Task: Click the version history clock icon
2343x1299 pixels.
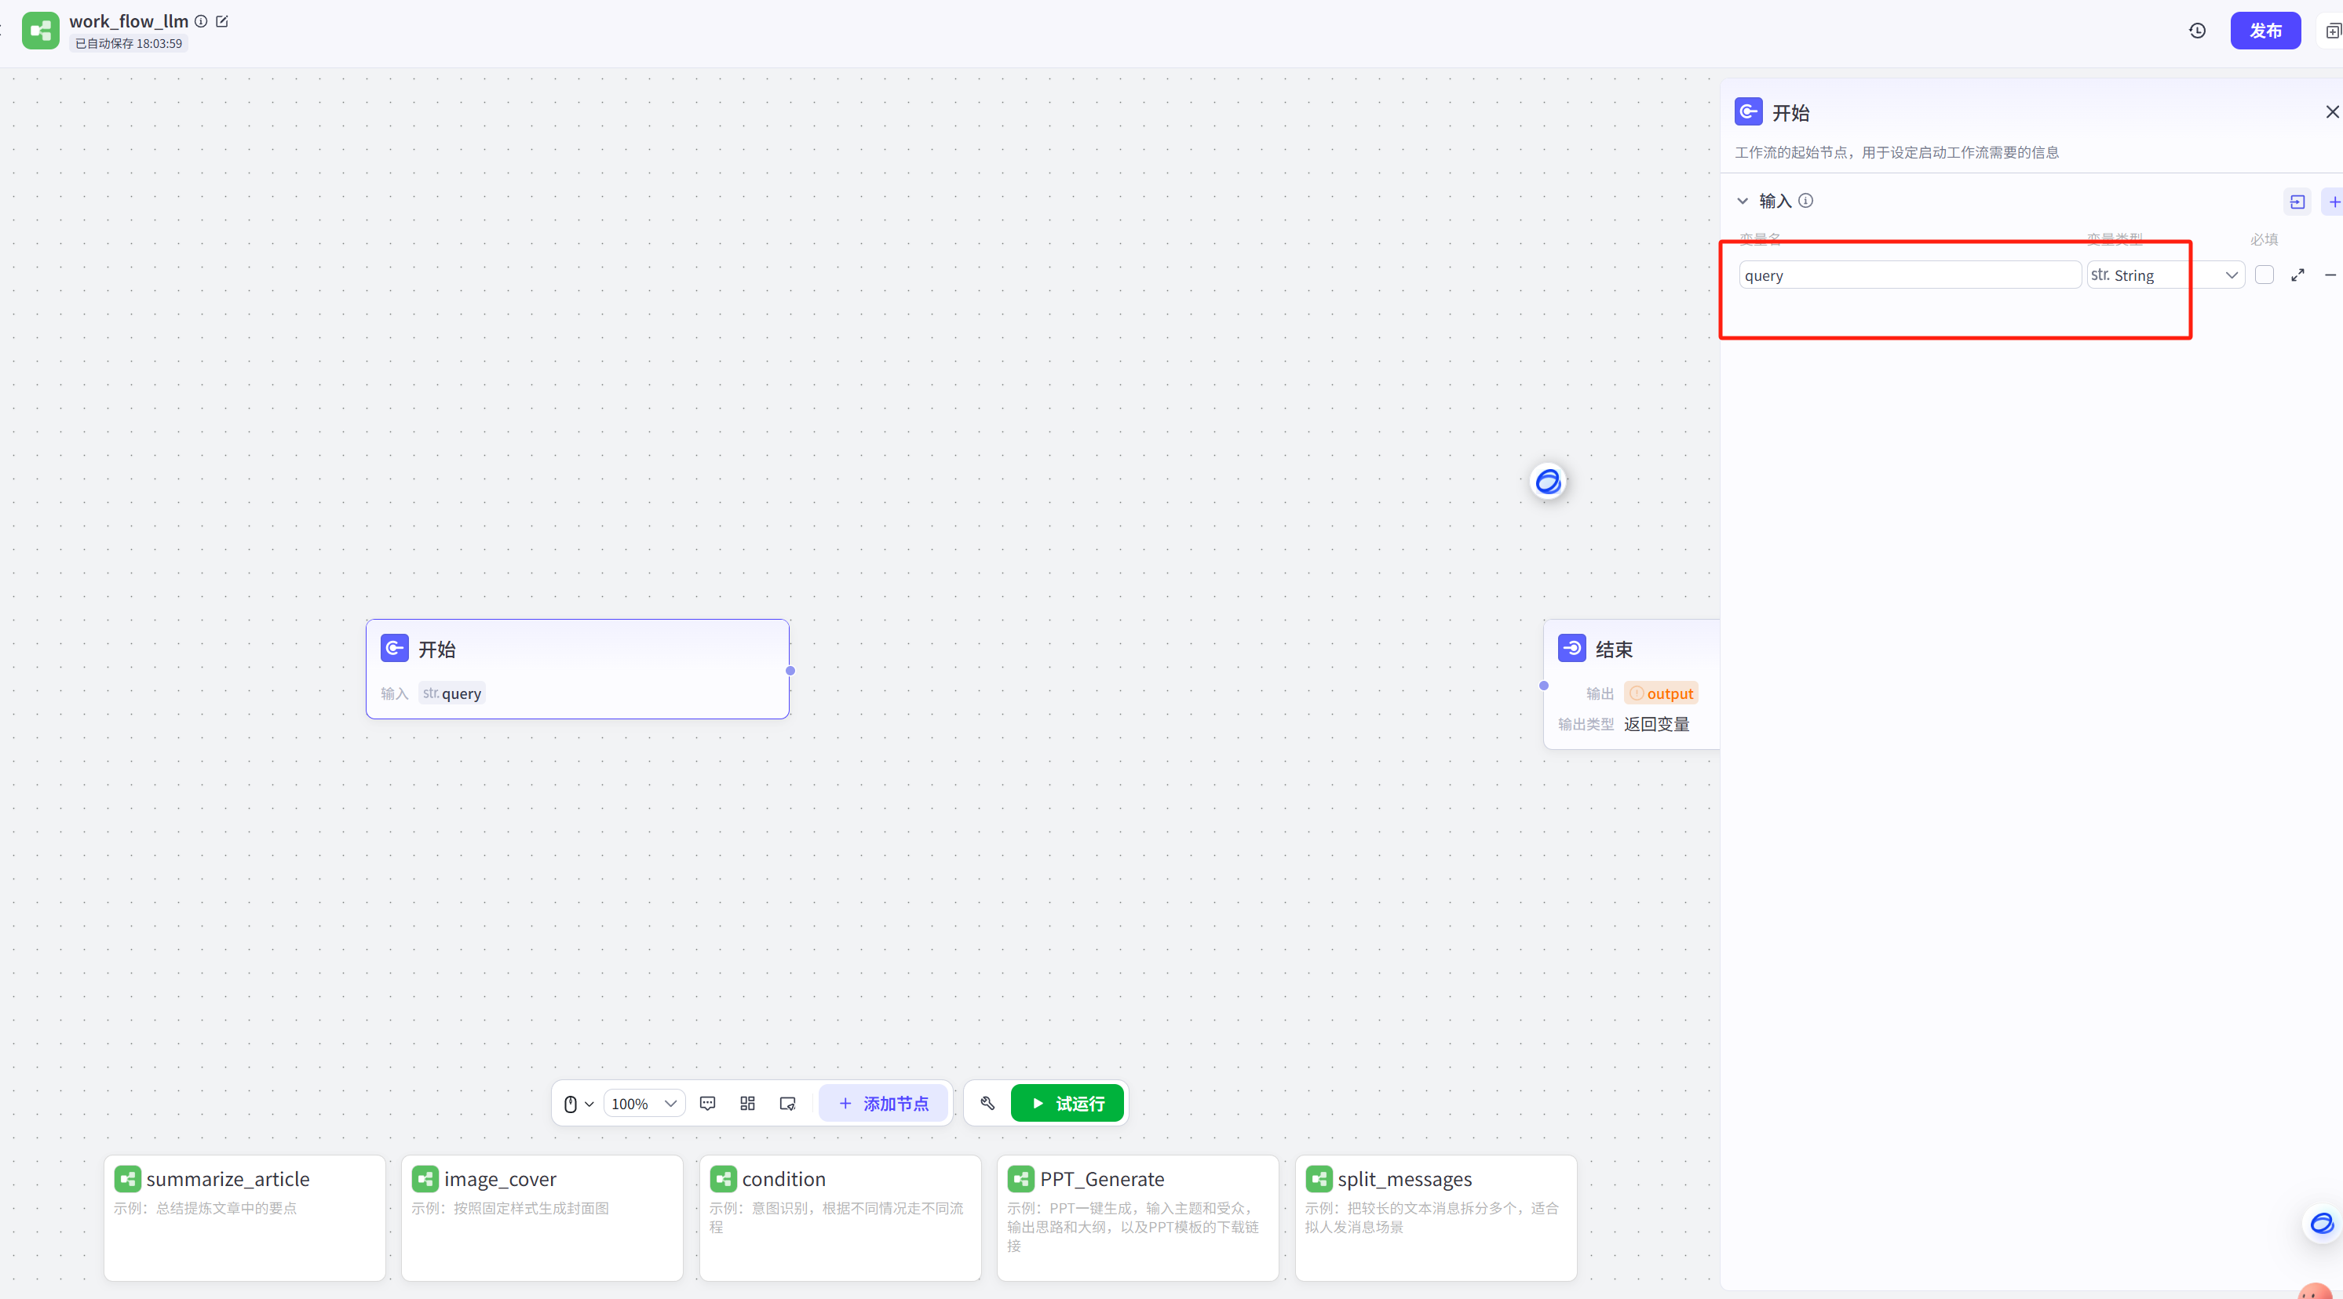Action: (x=2196, y=31)
